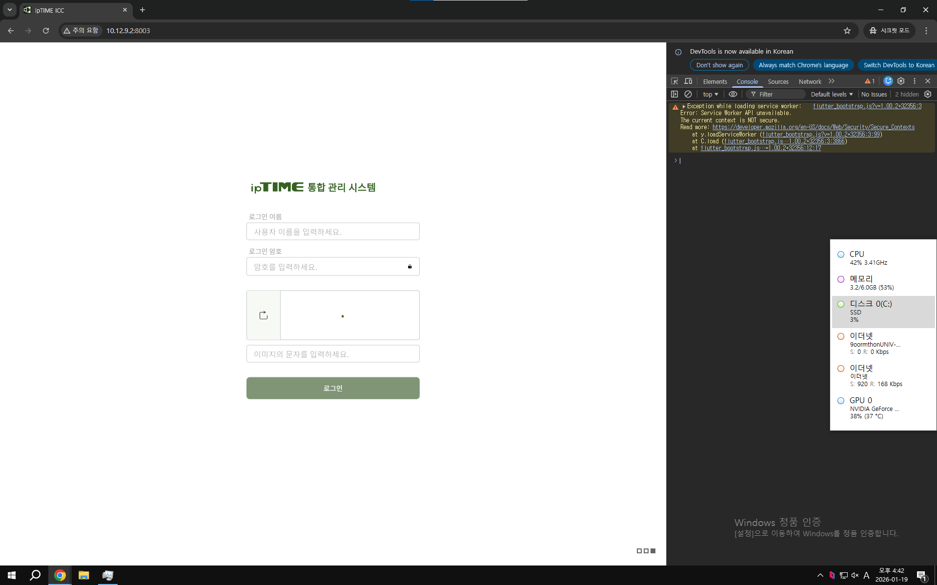Click the No Issues indicator
The height and width of the screenshot is (585, 937).
coord(874,94)
